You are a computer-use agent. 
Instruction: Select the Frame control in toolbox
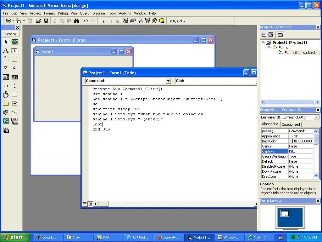6,60
